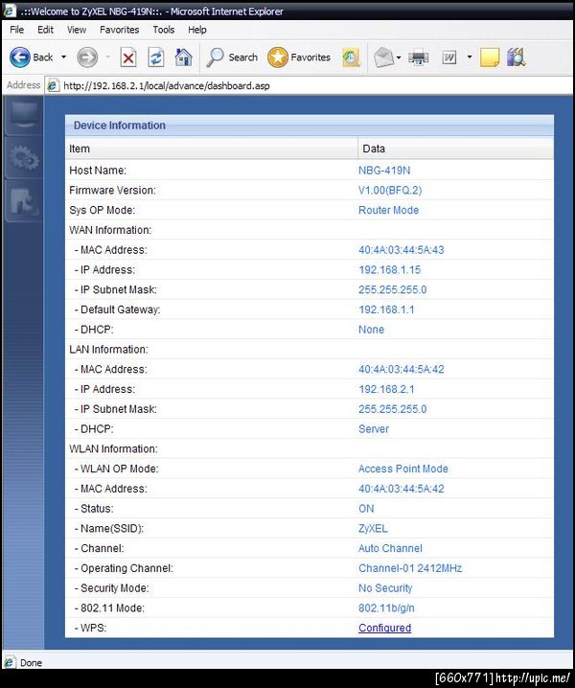Open the monitor Status sidebar icon
Screen dimensions: 575x688
pyautogui.click(x=24, y=115)
